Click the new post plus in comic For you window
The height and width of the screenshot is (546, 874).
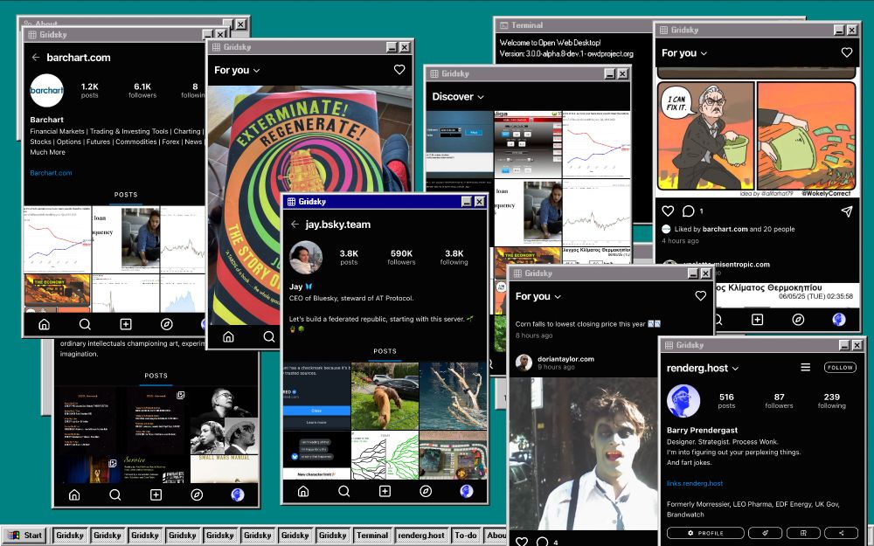click(x=757, y=319)
